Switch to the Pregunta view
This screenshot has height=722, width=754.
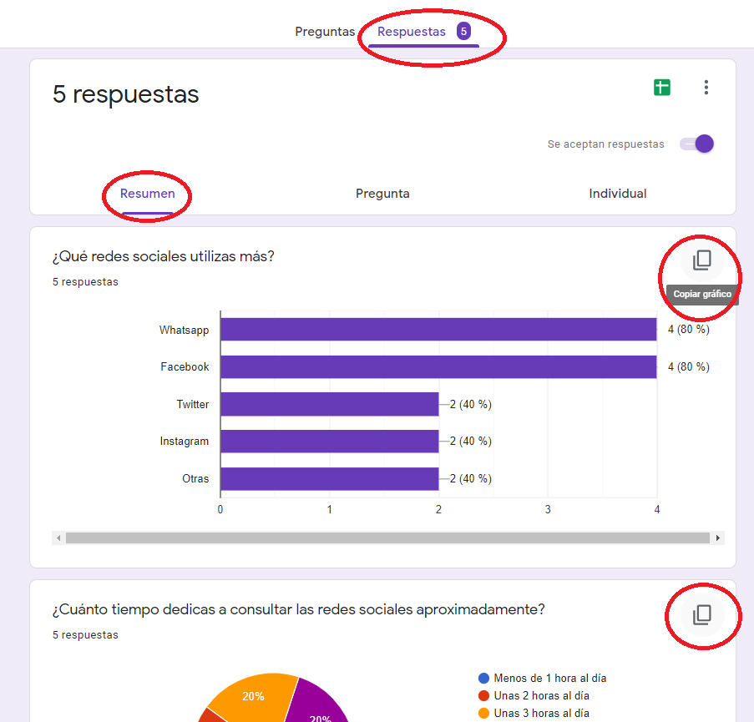point(382,193)
